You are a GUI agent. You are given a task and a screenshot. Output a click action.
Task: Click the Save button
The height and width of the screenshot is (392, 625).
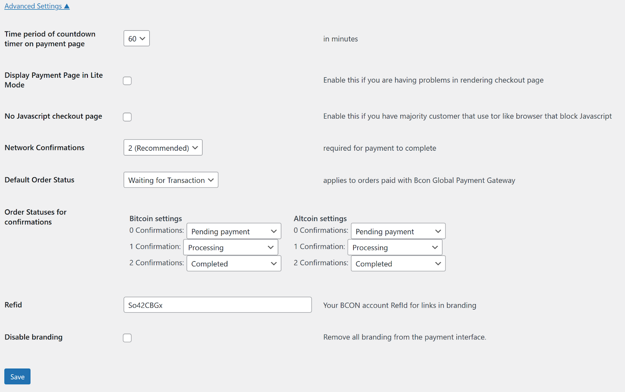pos(17,377)
